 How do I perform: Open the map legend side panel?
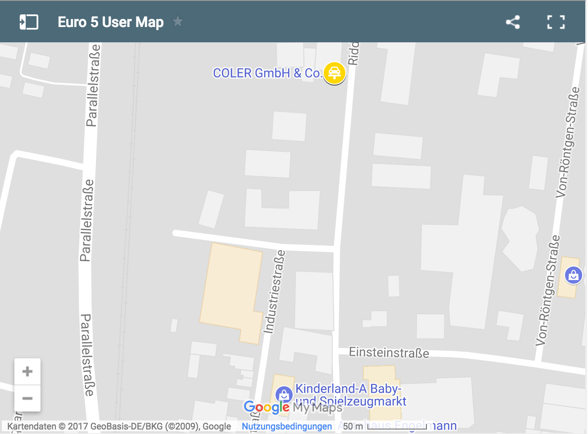tap(29, 22)
